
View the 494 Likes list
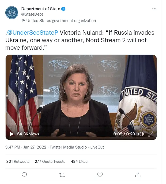[x=79, y=161]
